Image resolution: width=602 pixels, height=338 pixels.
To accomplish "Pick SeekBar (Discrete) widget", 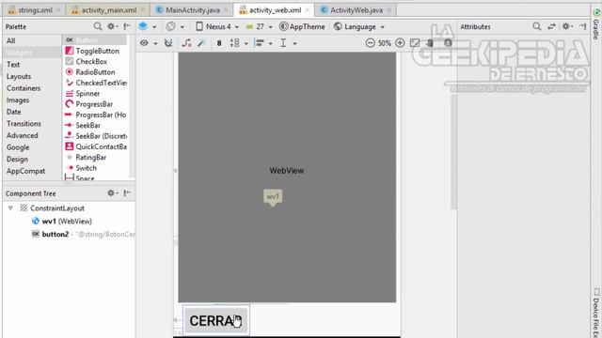I will coord(95,136).
